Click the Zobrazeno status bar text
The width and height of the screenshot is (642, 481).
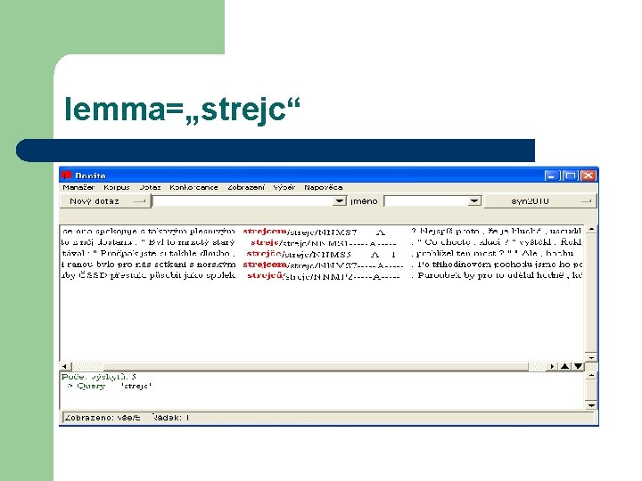[x=103, y=418]
